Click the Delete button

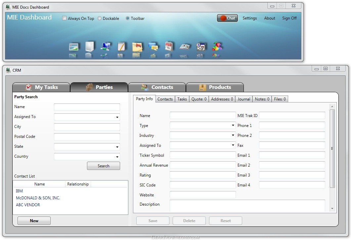coord(189,221)
